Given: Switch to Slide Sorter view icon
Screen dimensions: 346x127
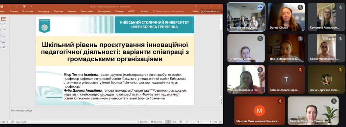Looking at the screenshot, I should coord(175,122).
